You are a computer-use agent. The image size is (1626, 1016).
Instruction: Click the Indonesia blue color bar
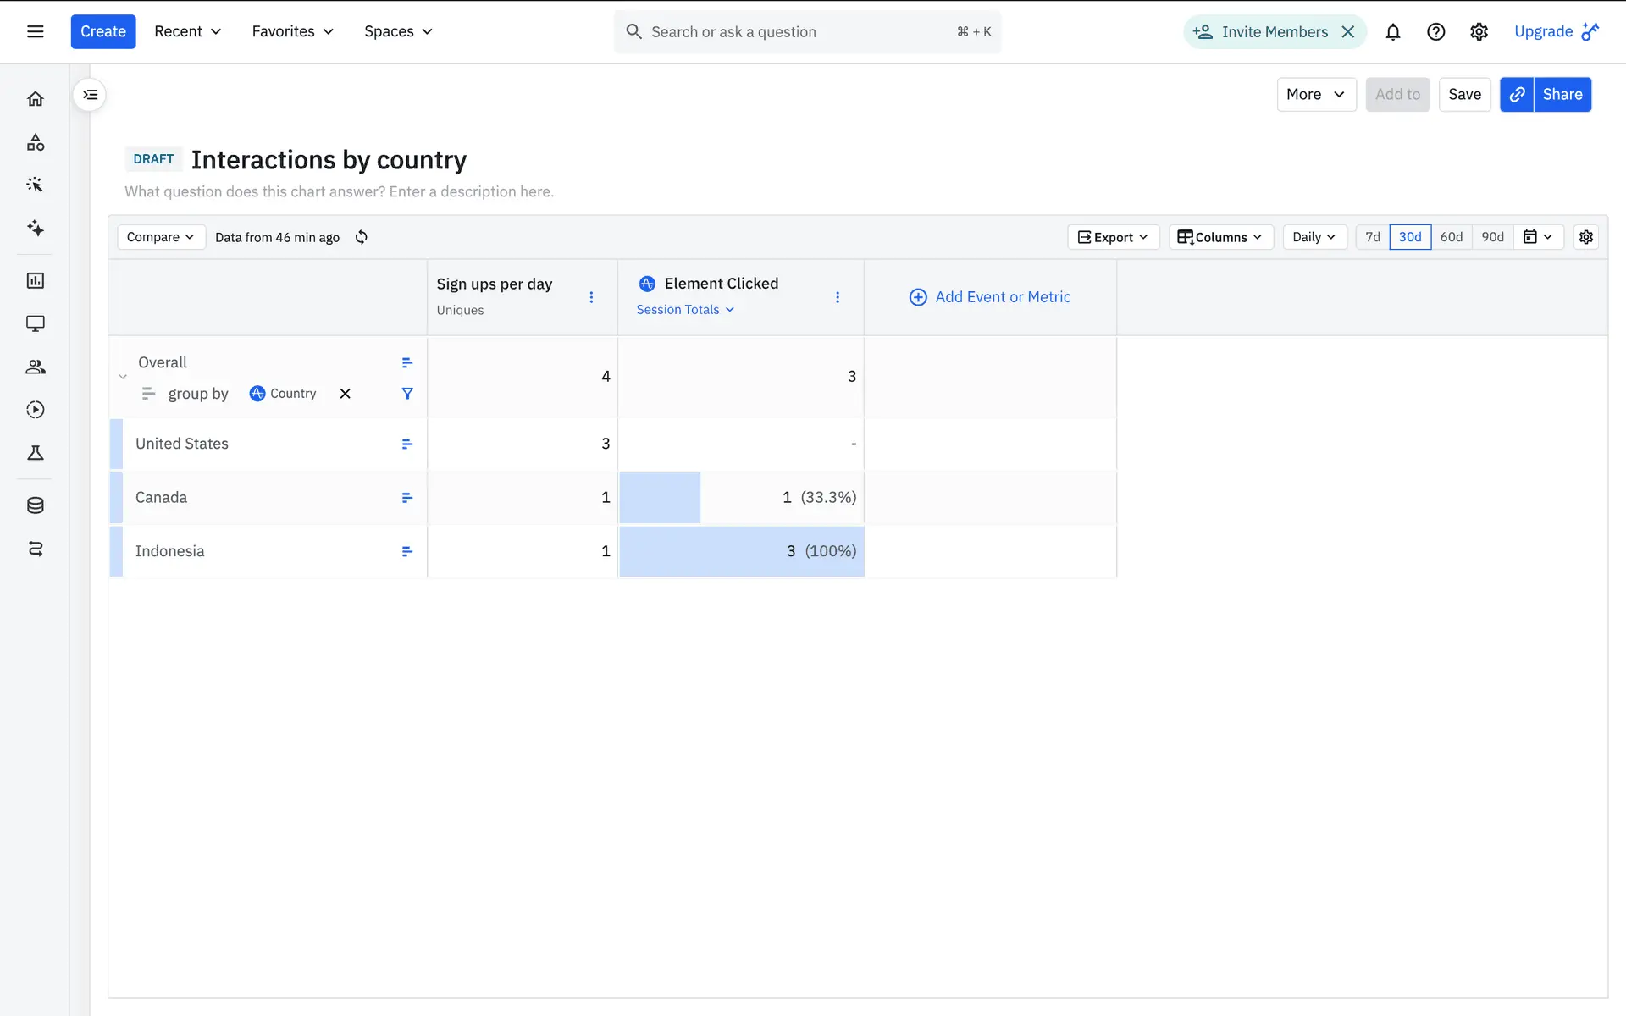pos(117,551)
